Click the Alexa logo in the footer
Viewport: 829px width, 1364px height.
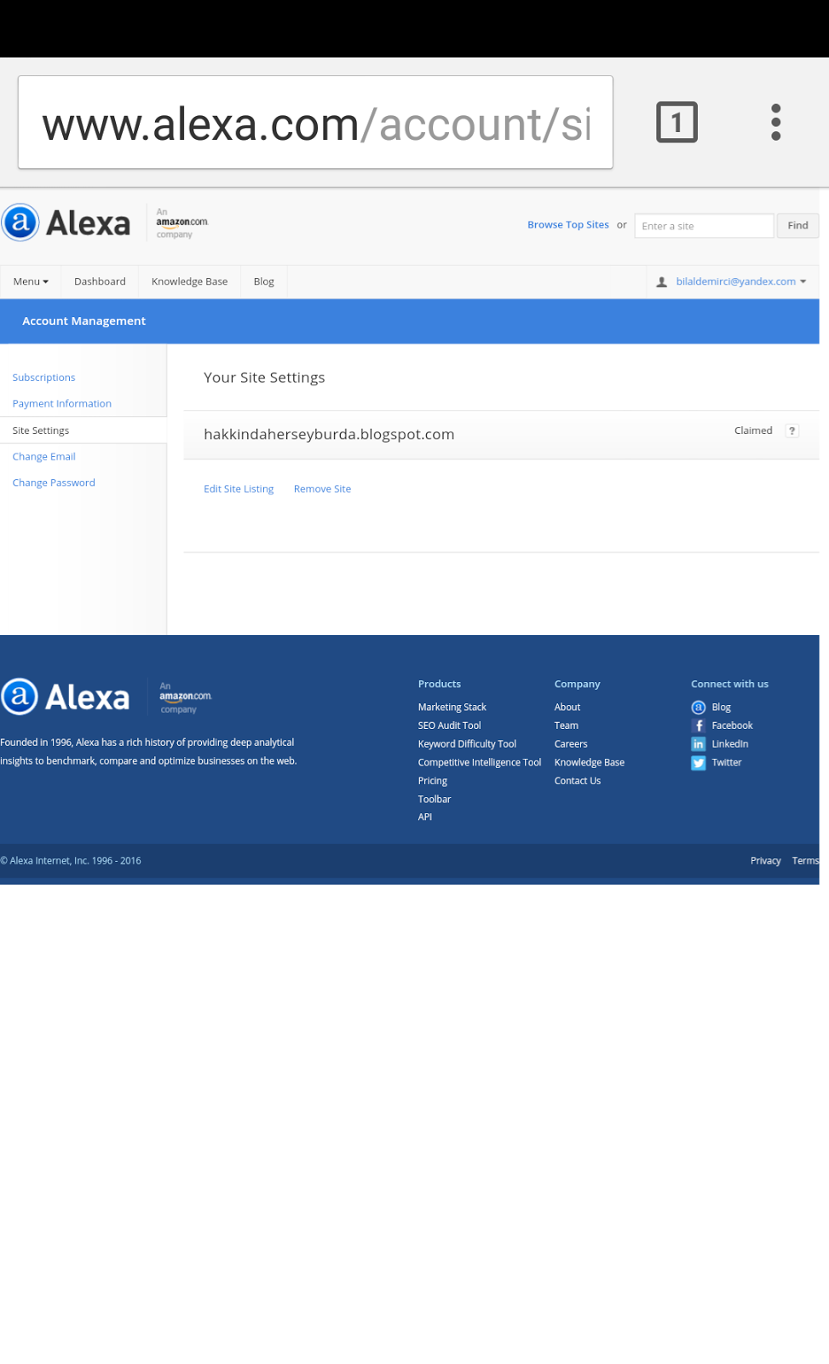pyautogui.click(x=66, y=696)
